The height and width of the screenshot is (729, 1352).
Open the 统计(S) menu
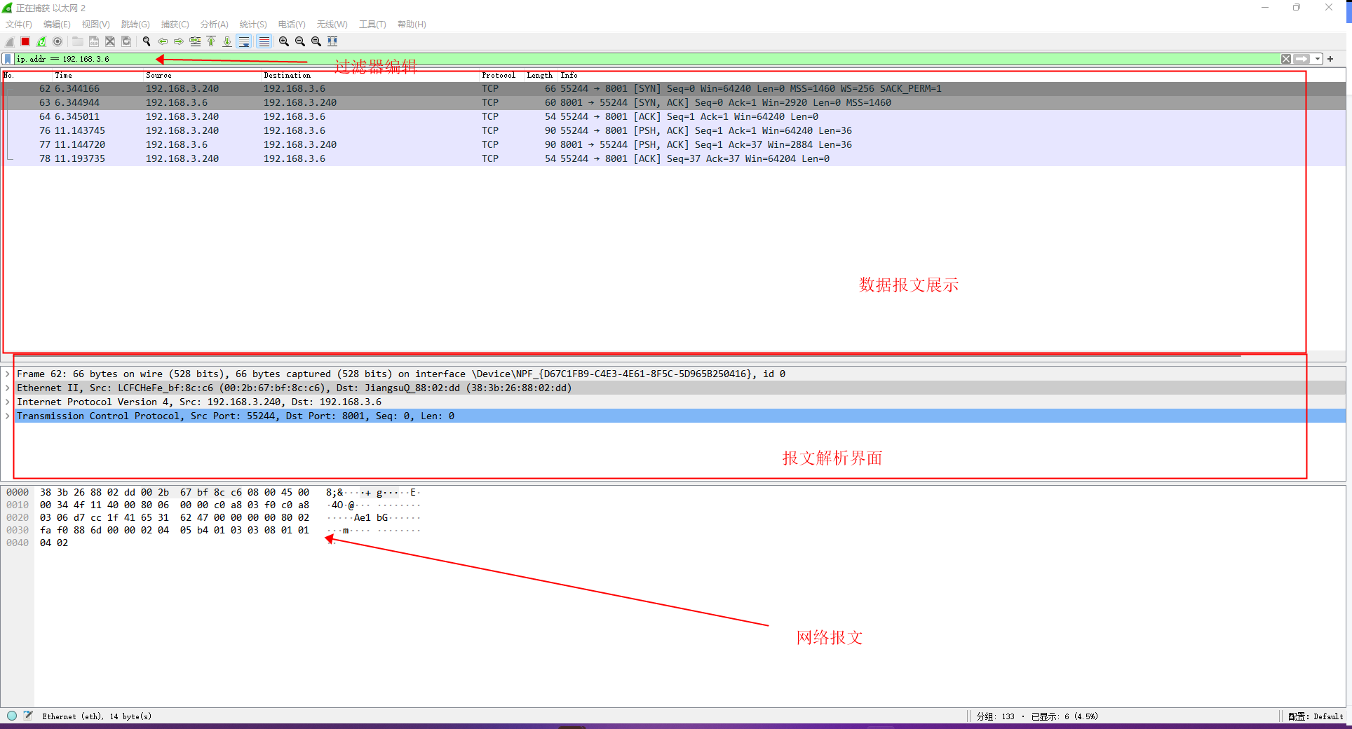pyautogui.click(x=252, y=24)
